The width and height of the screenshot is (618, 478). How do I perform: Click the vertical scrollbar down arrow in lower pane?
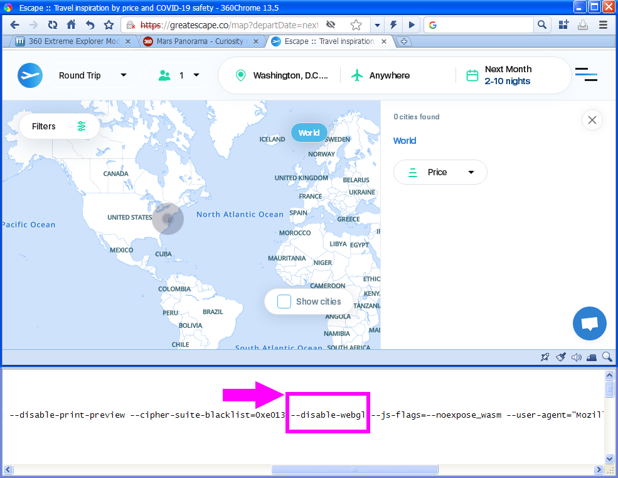pyautogui.click(x=609, y=459)
